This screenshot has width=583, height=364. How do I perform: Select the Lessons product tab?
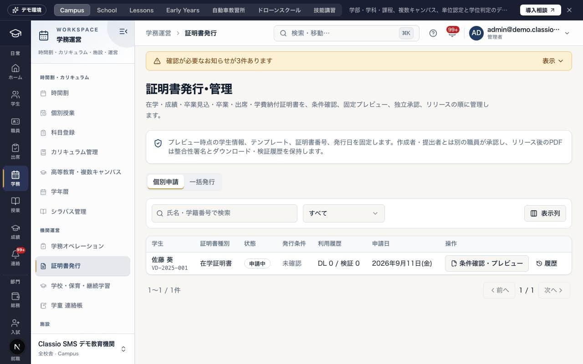coord(142,10)
